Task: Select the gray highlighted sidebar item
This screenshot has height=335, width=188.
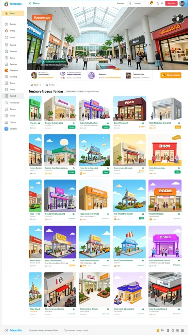Action: pyautogui.click(x=13, y=96)
